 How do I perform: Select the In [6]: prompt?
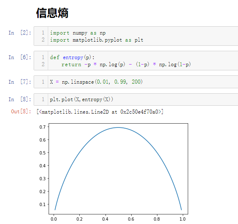tap(20, 57)
